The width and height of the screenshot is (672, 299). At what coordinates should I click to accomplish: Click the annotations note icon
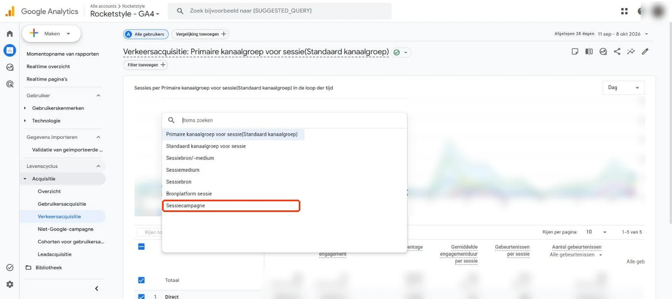575,52
